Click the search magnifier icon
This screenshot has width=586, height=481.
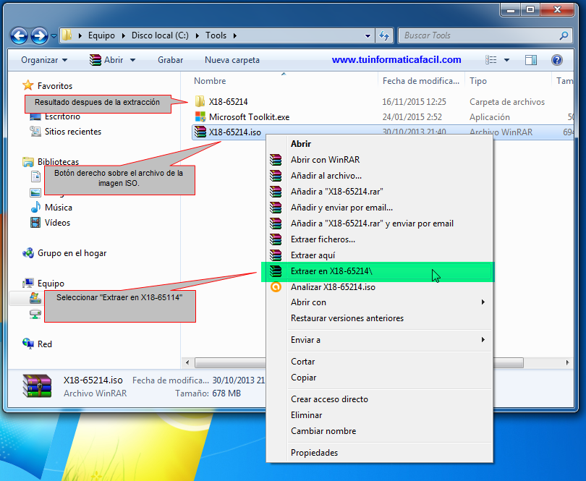pos(564,35)
